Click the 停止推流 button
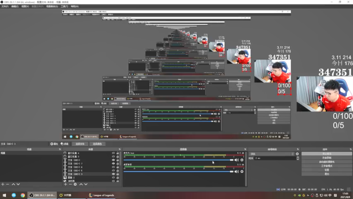 [x=327, y=154]
